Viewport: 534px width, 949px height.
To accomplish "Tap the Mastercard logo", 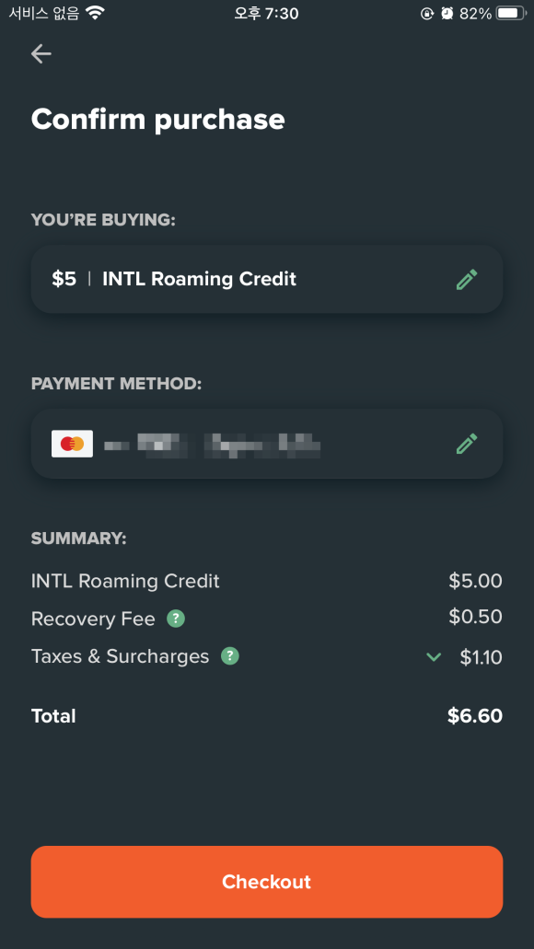I will (x=72, y=444).
